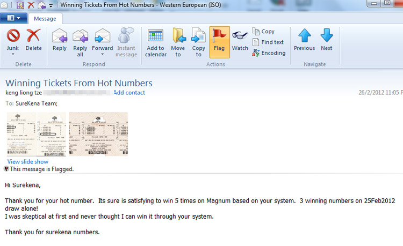The height and width of the screenshot is (246, 403).
Task: Open the Encoding option
Action: [269, 53]
